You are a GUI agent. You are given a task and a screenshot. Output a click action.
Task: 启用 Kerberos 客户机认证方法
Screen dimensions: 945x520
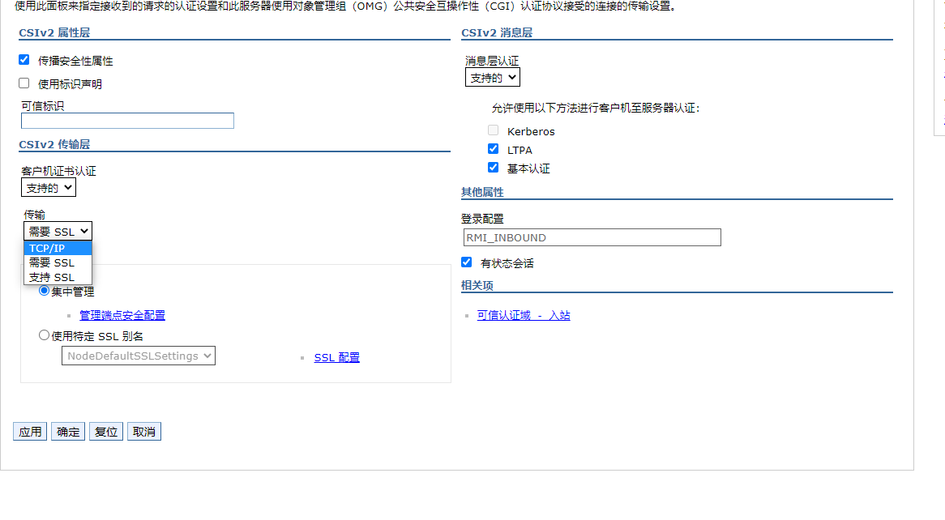tap(493, 130)
